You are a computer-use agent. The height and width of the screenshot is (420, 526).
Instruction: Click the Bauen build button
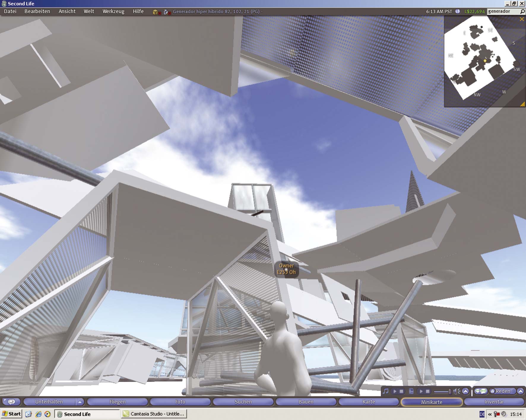pyautogui.click(x=306, y=402)
